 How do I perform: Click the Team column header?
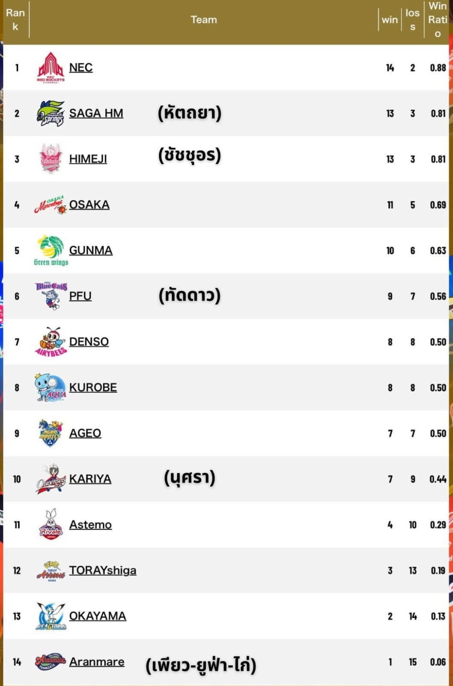point(203,20)
